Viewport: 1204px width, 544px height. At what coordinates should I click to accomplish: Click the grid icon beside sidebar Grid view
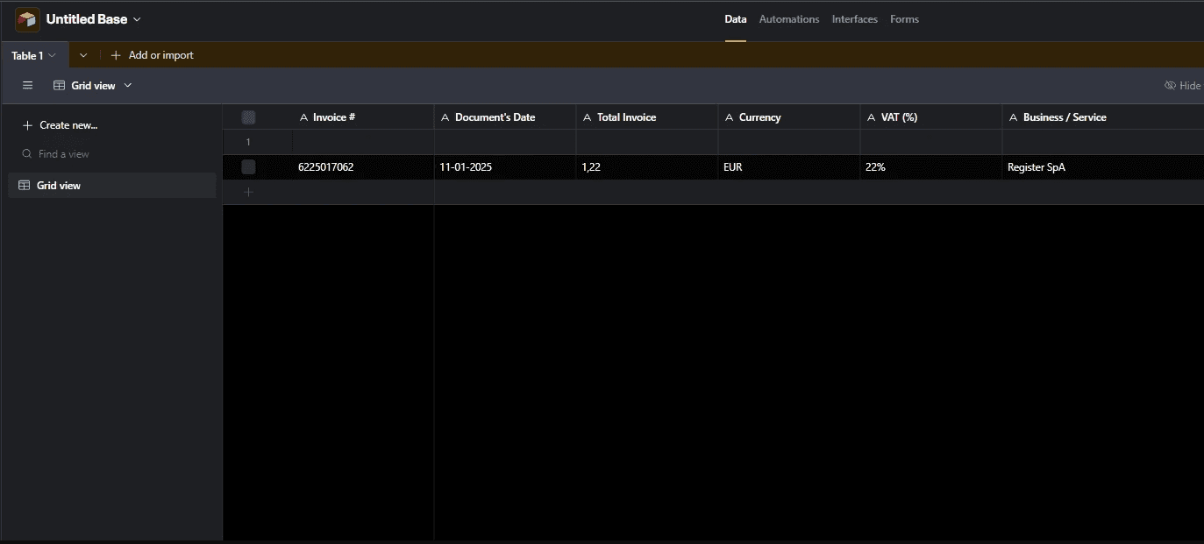tap(24, 186)
